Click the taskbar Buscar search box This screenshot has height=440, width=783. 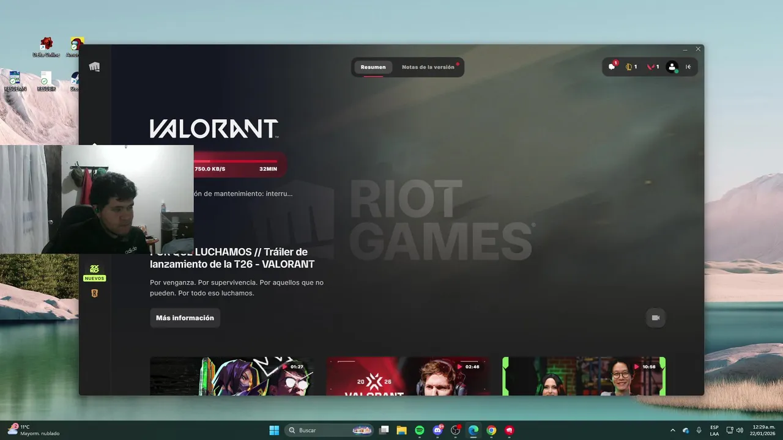pos(329,430)
